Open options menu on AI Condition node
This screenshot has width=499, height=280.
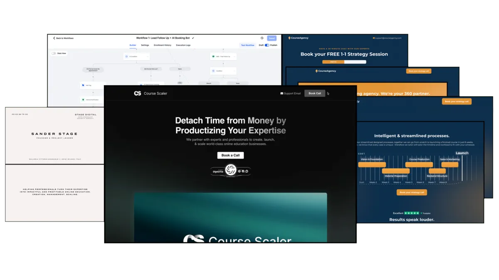click(x=147, y=56)
